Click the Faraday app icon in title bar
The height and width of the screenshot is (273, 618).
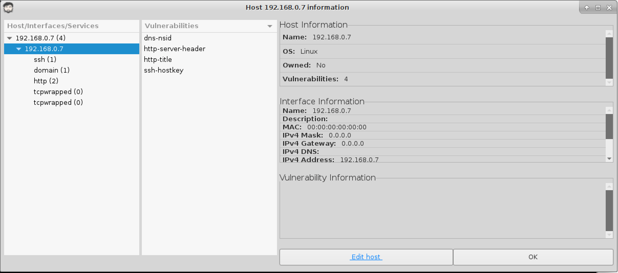[x=8, y=8]
